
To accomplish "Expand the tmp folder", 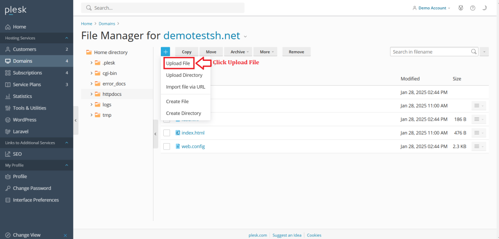I will (91, 115).
